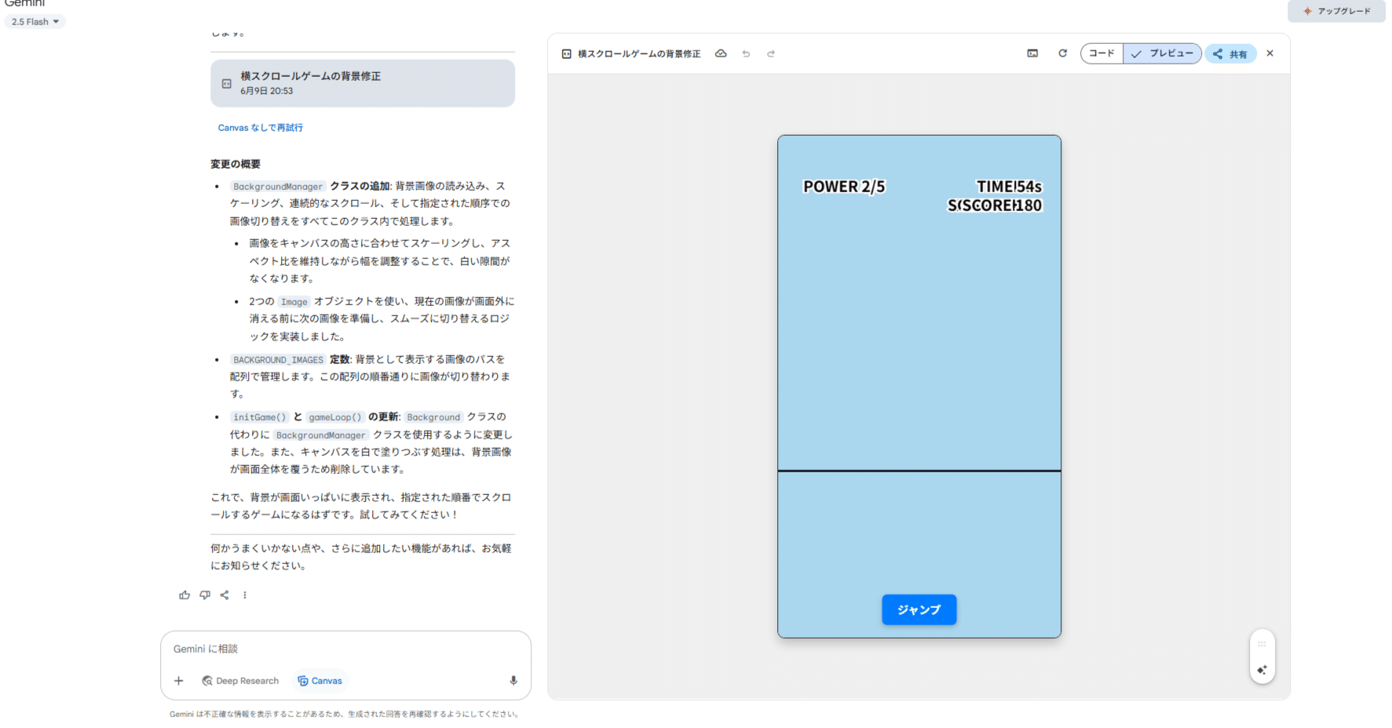This screenshot has height=728, width=1392.
Task: Open the attachment plus menu
Action: (x=178, y=680)
